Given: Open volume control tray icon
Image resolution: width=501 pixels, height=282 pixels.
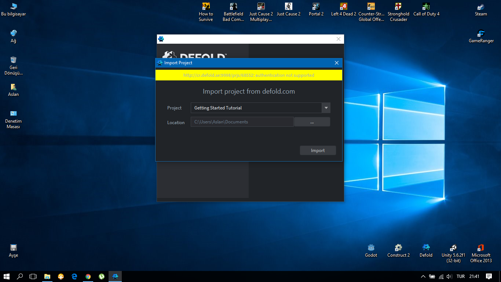Looking at the screenshot, I should [x=449, y=276].
